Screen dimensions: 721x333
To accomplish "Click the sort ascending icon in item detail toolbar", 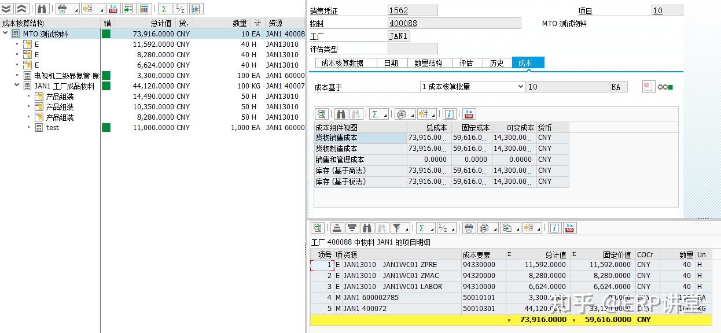I will pos(337,228).
